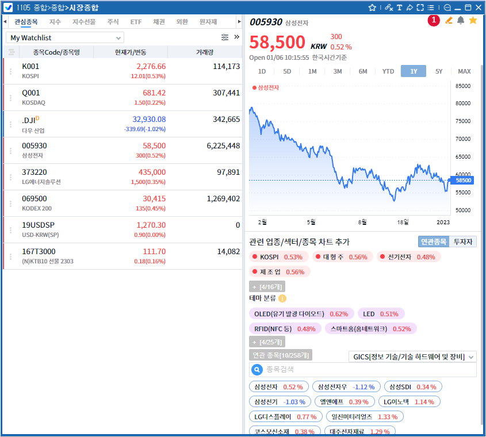Switch to the ETF tab

pyautogui.click(x=136, y=22)
